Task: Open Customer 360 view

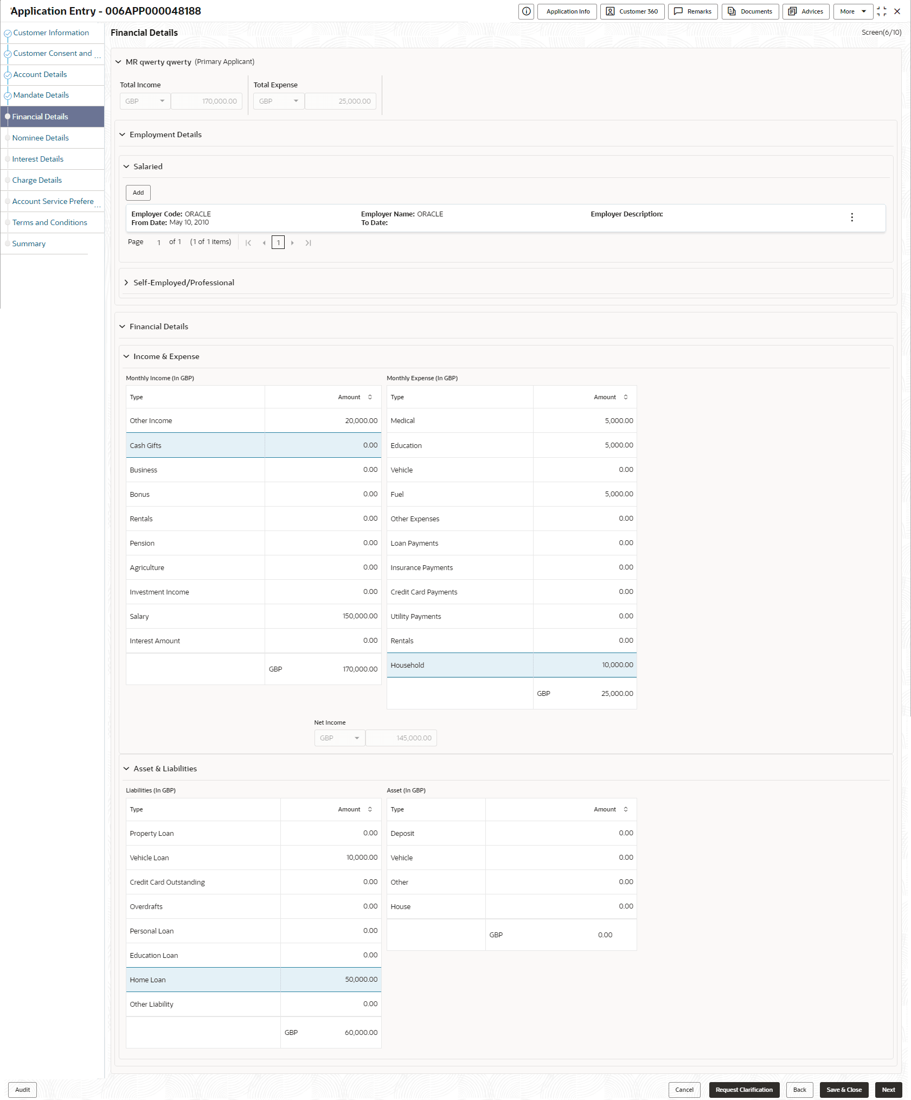Action: click(632, 11)
